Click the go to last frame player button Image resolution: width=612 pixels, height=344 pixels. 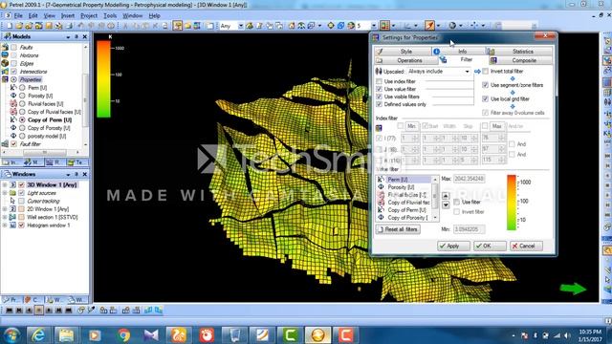(x=68, y=311)
